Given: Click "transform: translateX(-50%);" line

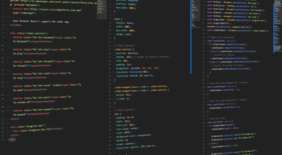Looking at the screenshot, I should click(x=132, y=72).
